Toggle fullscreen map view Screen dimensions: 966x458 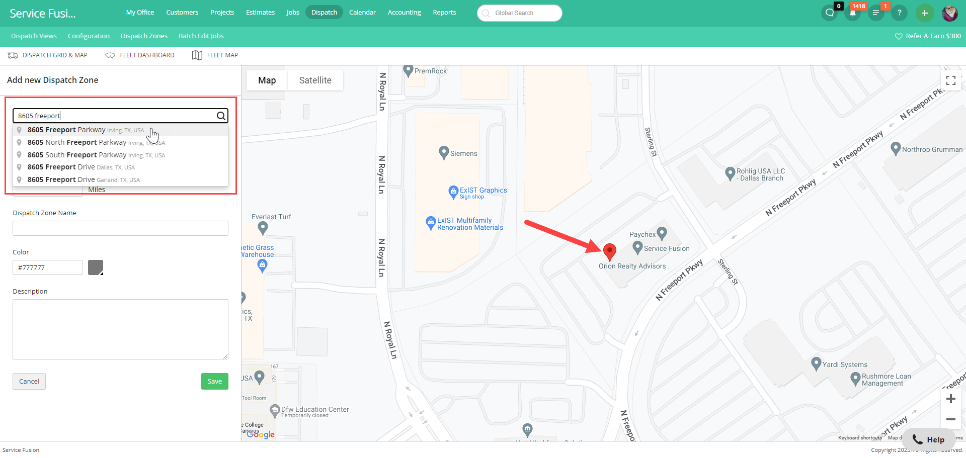(951, 80)
